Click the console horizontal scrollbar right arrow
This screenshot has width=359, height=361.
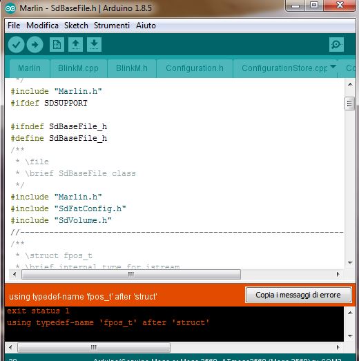coord(338,347)
